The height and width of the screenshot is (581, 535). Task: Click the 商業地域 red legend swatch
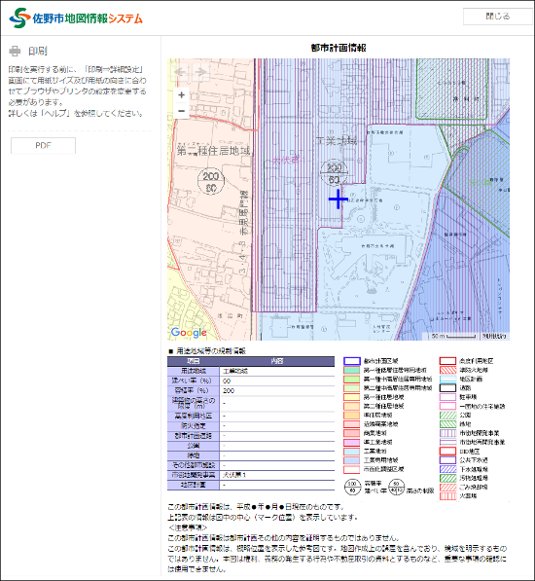click(x=352, y=433)
